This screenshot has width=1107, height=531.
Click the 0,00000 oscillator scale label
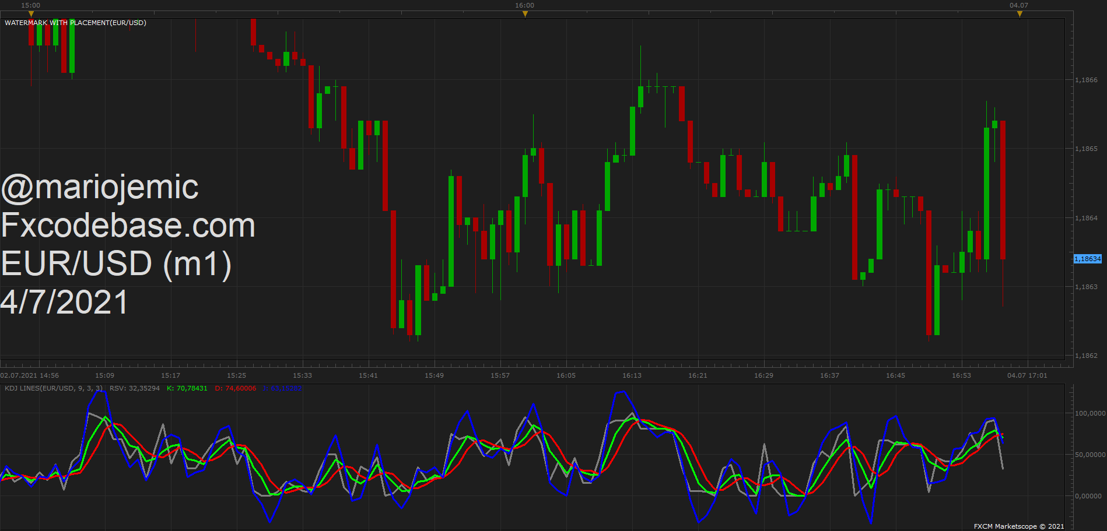(1088, 496)
